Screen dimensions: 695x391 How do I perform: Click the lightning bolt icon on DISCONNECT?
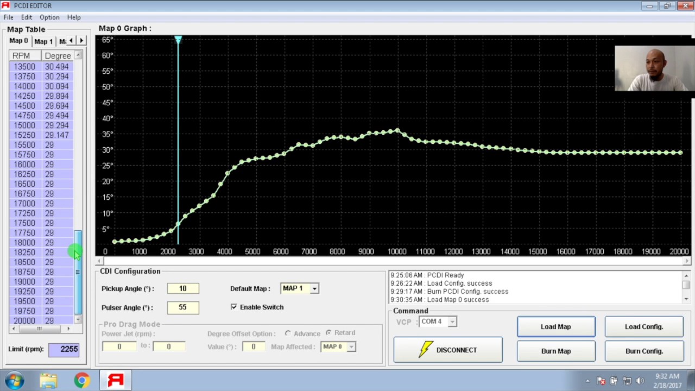click(426, 350)
